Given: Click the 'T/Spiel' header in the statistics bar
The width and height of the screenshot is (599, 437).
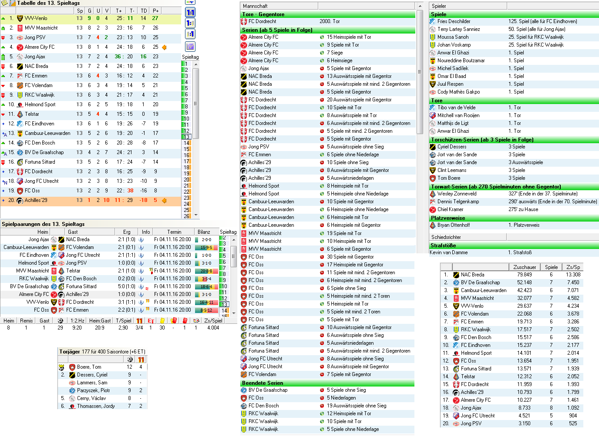Looking at the screenshot, I should point(123,321).
